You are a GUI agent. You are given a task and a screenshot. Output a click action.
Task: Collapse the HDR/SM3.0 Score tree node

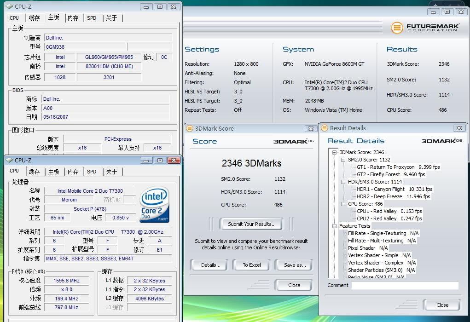(x=343, y=182)
